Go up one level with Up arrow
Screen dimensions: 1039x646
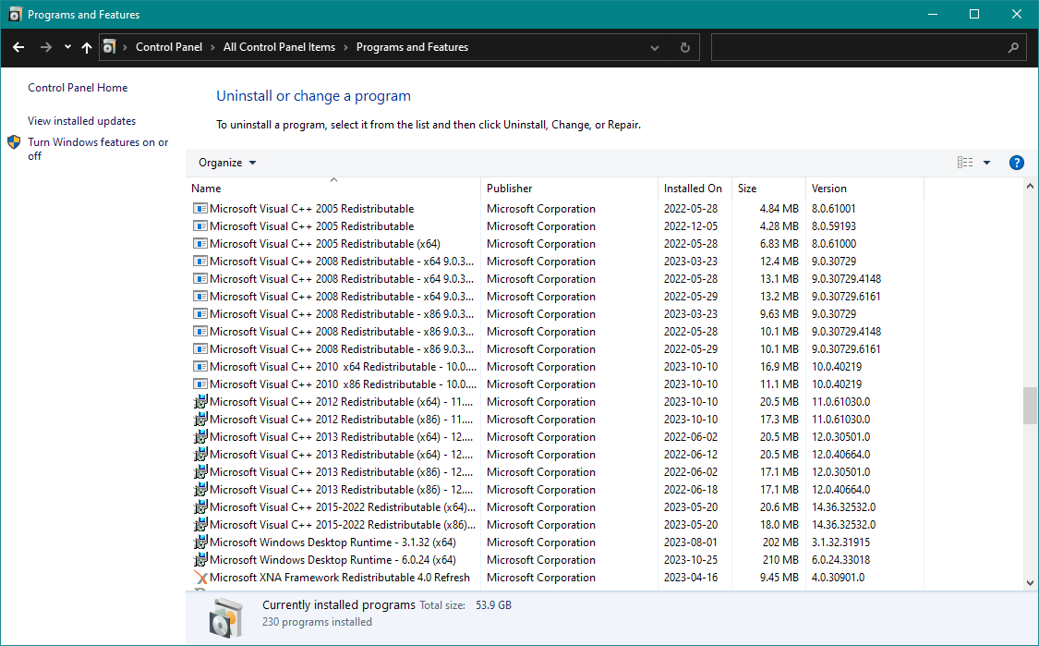click(87, 47)
